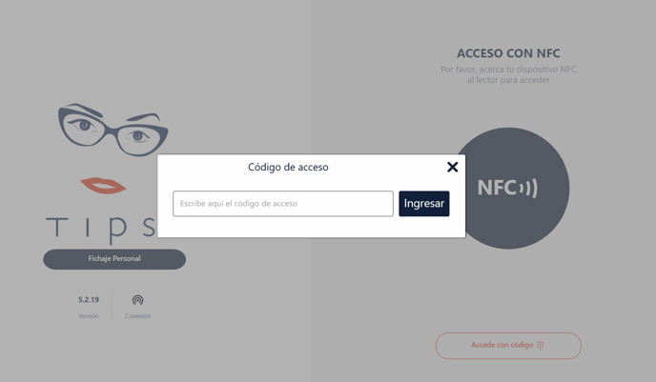
Task: Click the Código de acceso dialog title
Action: (x=288, y=168)
